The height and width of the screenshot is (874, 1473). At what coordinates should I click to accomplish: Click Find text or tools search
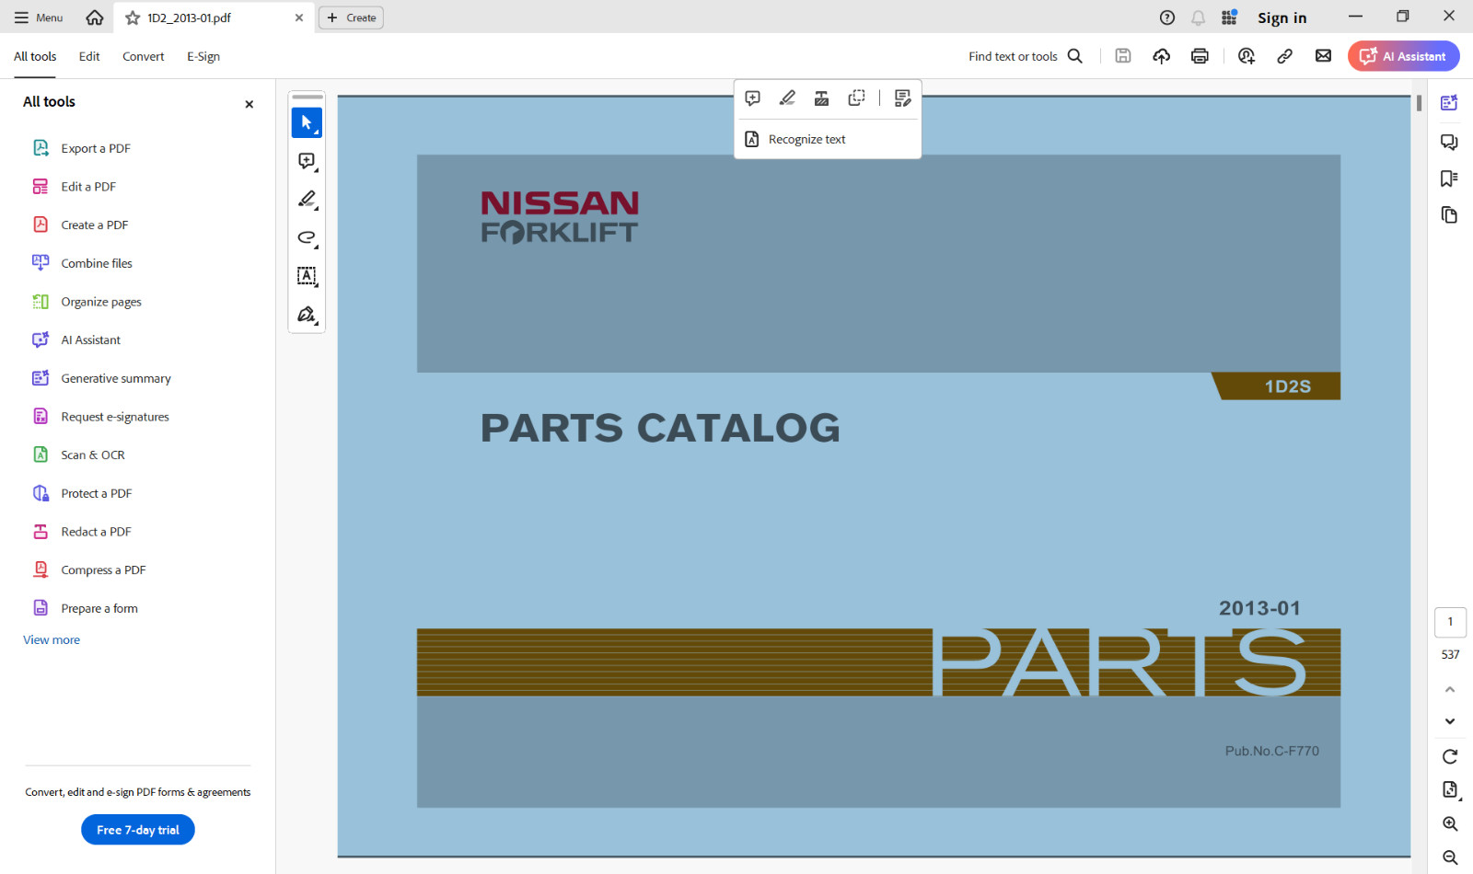pos(1026,56)
